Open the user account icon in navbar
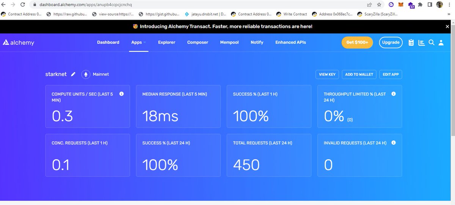The width and height of the screenshot is (455, 205). pyautogui.click(x=441, y=42)
